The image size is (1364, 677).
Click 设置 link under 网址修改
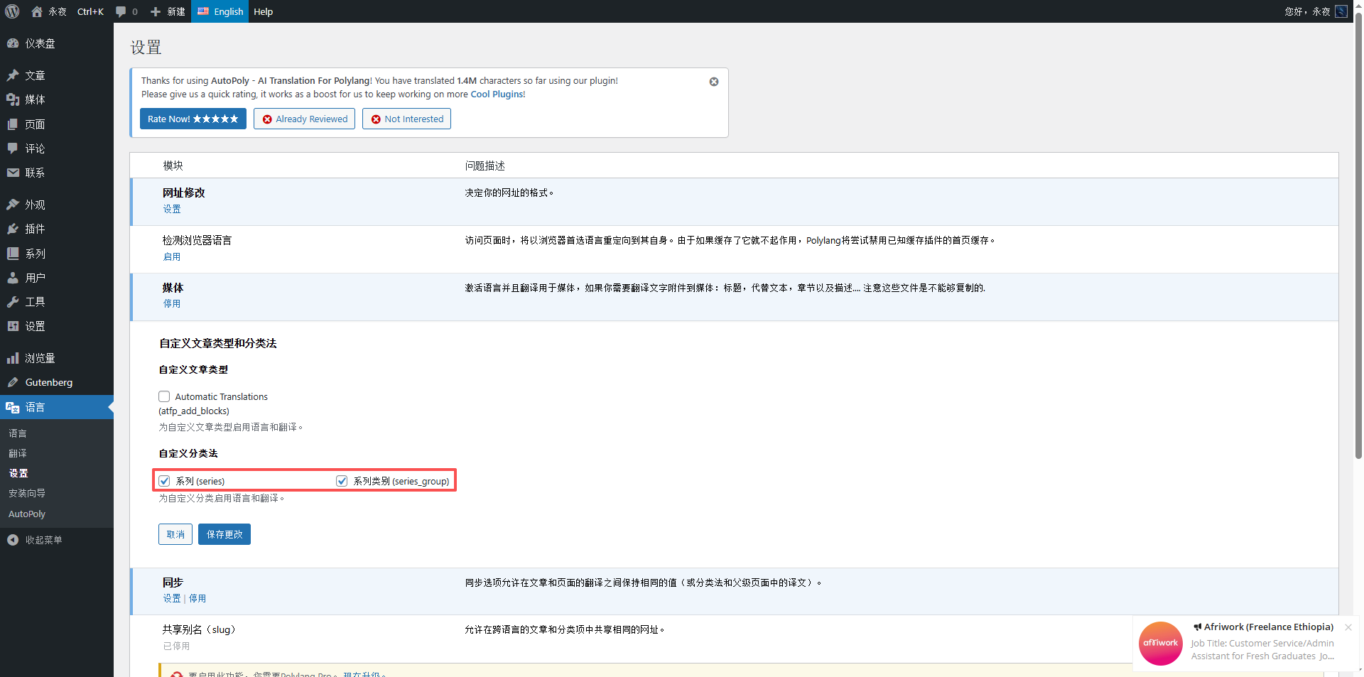172,209
